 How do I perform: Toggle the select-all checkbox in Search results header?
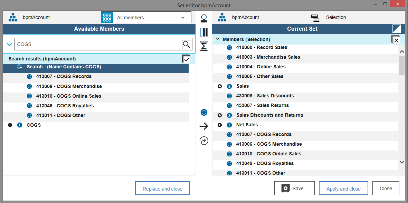pos(186,58)
